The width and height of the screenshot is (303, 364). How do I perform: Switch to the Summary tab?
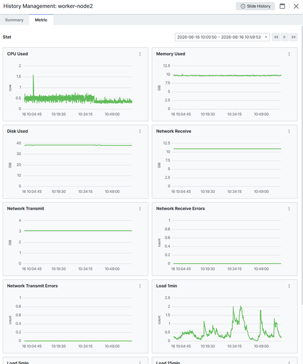click(14, 20)
